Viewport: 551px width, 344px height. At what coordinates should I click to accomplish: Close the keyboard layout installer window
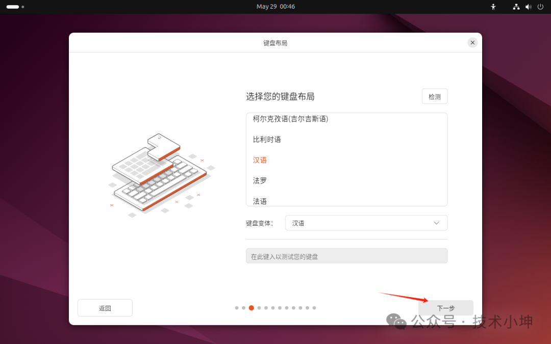pyautogui.click(x=472, y=43)
